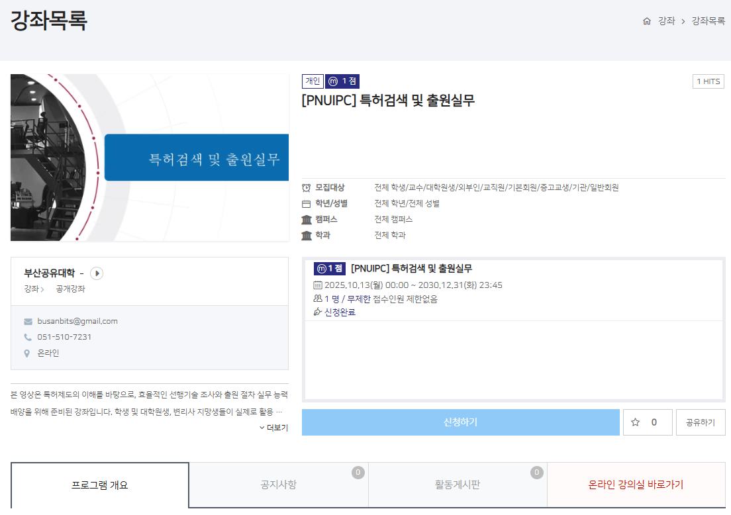Expand description with 더보기

pyautogui.click(x=273, y=428)
